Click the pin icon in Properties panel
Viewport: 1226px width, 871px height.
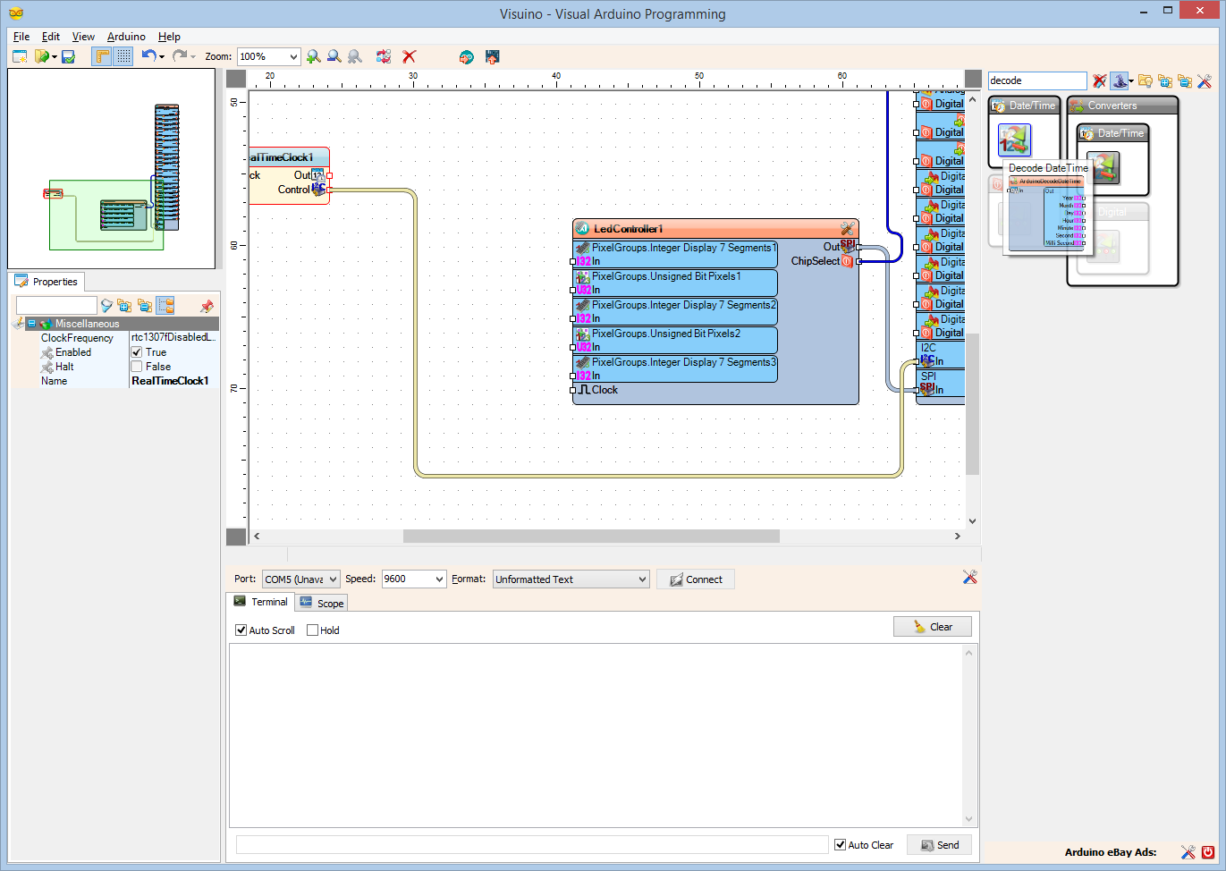[x=207, y=306]
